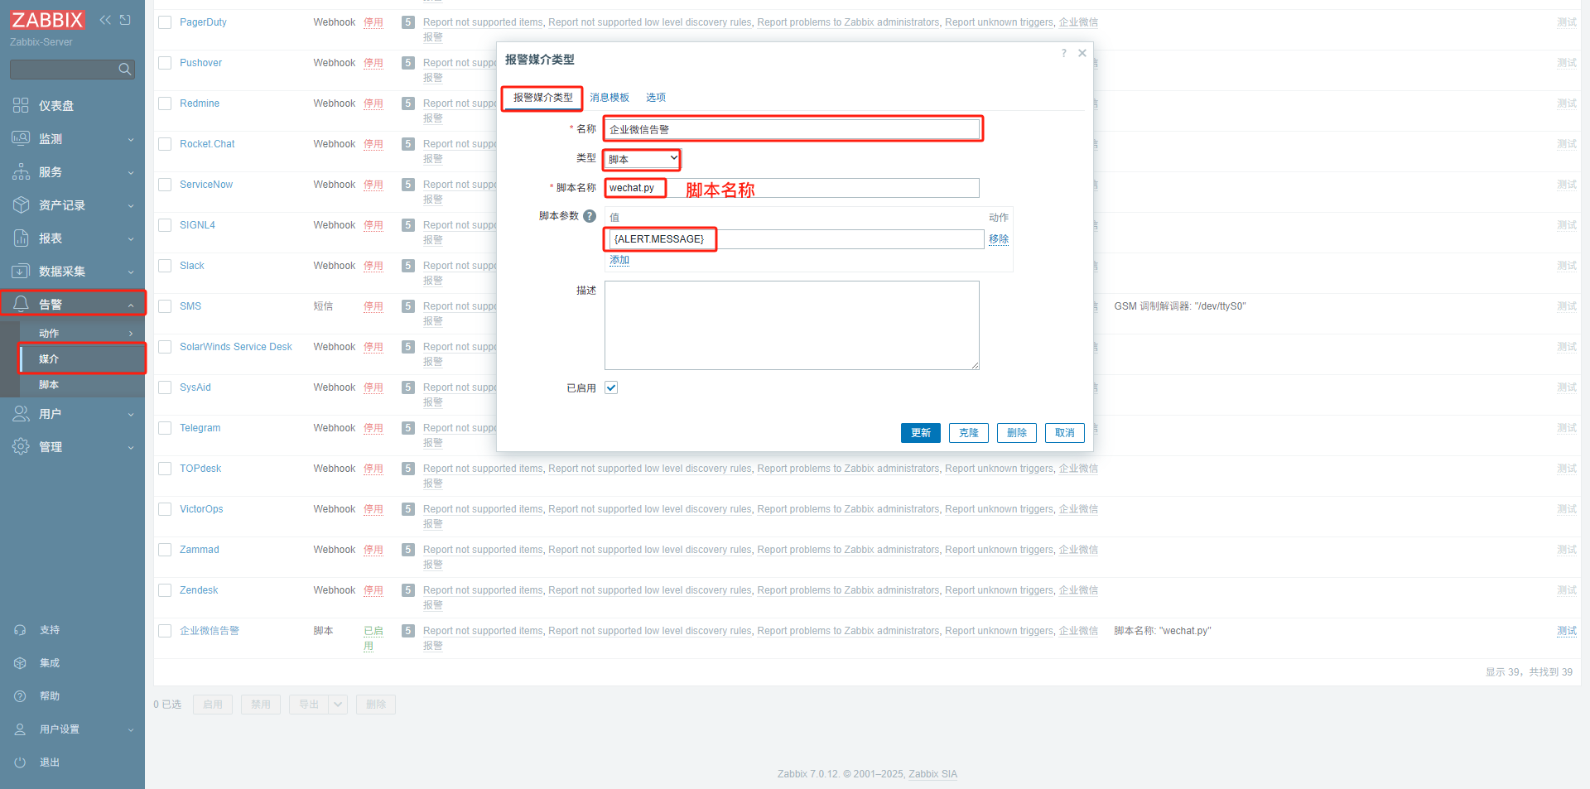
Task: Click the sidebar search magnifier icon
Action: 125,70
